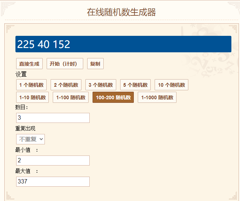This screenshot has width=240, height=201.
Task: Choose range 1-1000 随机数
Action: tap(157, 97)
